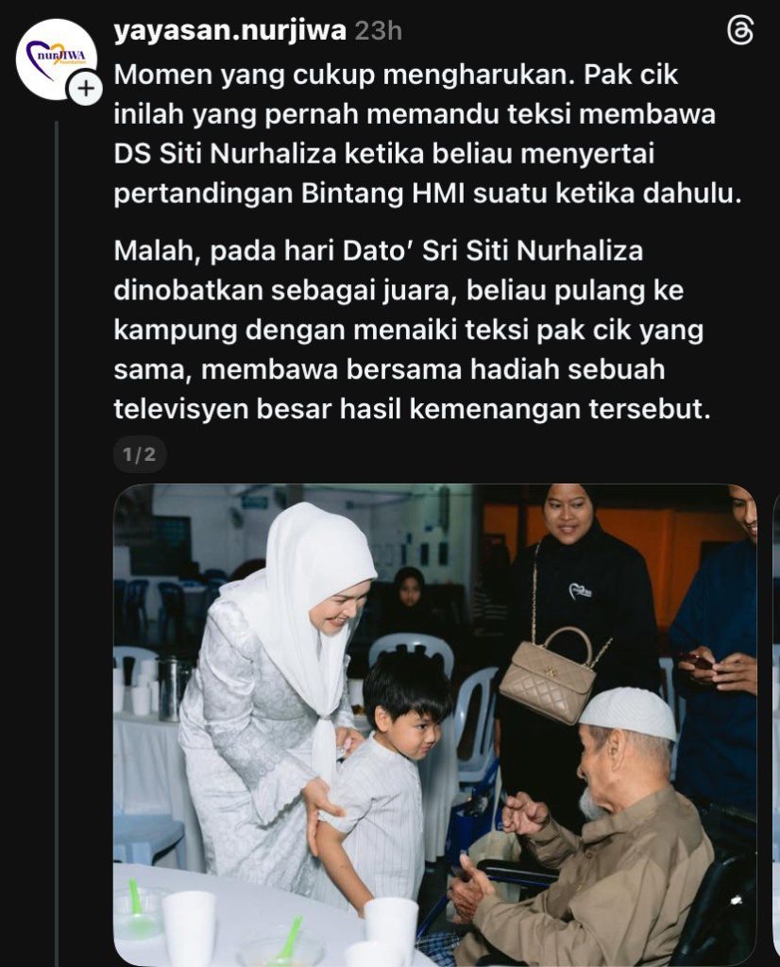Image resolution: width=780 pixels, height=967 pixels.
Task: Click the 23h post timestamp
Action: [x=378, y=30]
